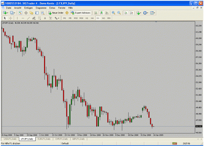Switch timeframe to H4
The width and height of the screenshot is (204, 146).
pos(92,18)
